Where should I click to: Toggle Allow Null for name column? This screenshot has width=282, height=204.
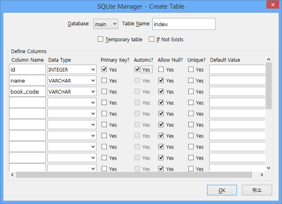[x=161, y=80]
